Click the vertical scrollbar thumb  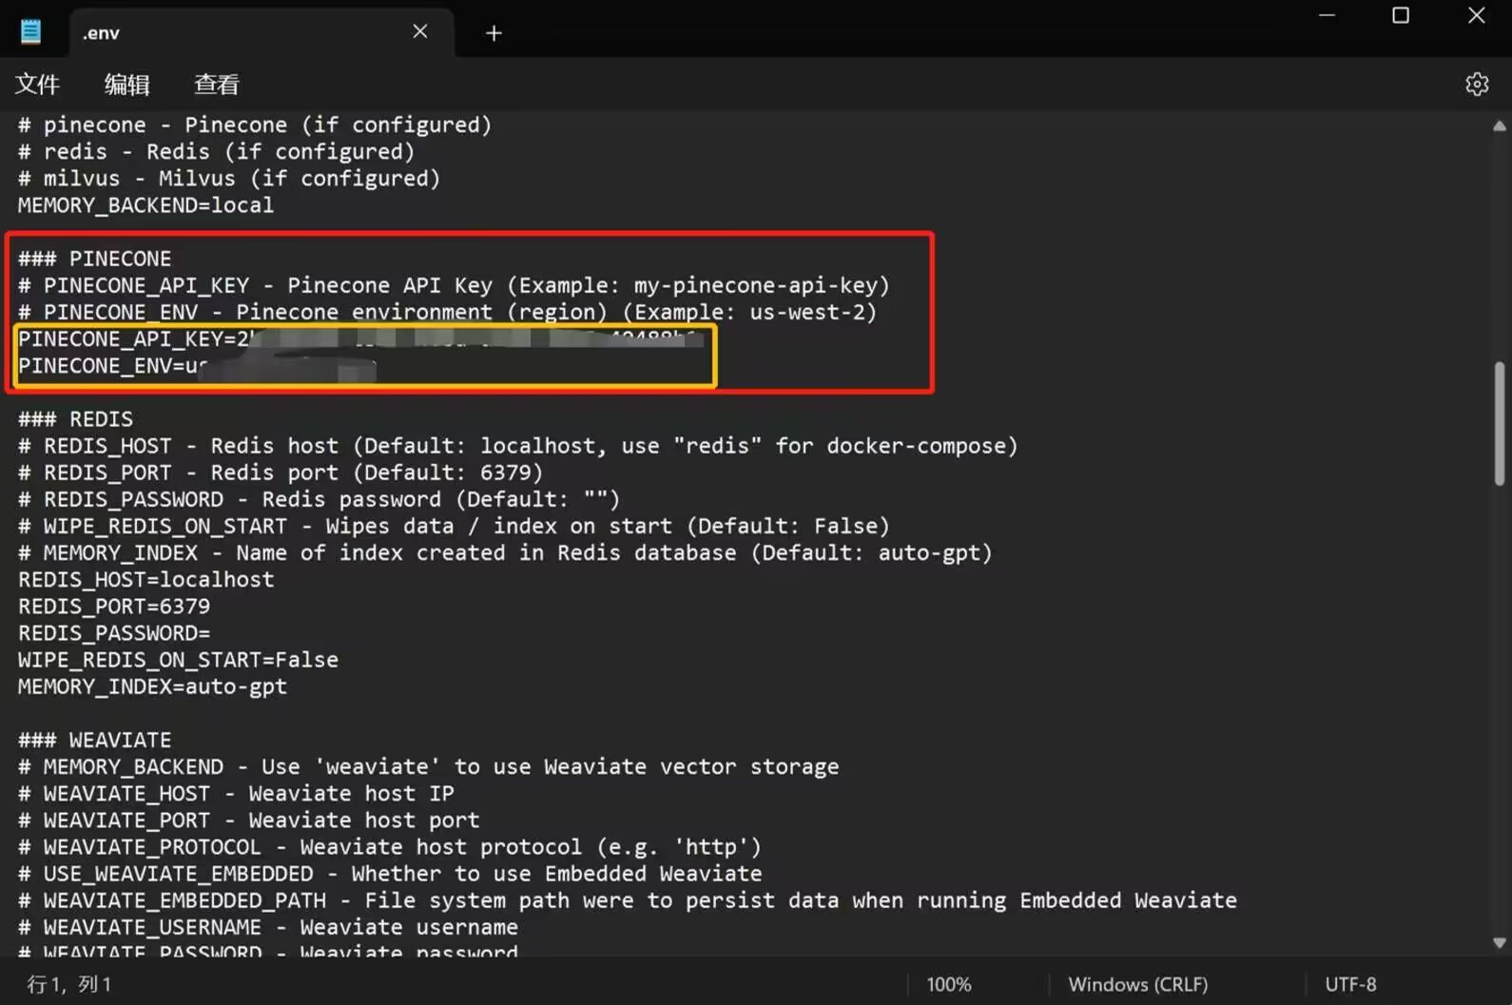tap(1499, 423)
